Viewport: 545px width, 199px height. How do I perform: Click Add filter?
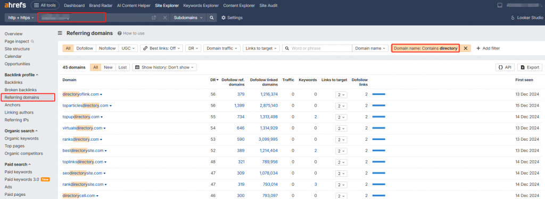[488, 48]
